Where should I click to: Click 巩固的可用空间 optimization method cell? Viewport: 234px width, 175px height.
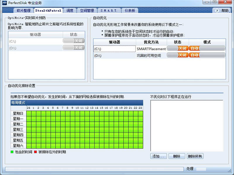151,56
